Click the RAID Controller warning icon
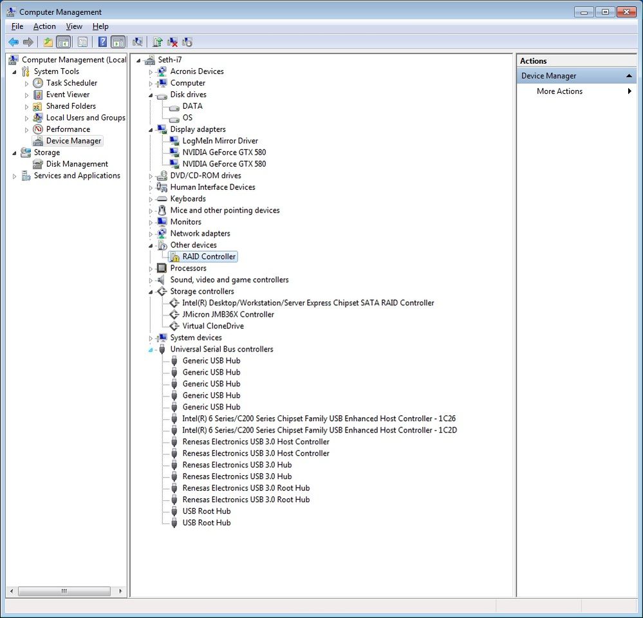This screenshot has height=618, width=643. pyautogui.click(x=175, y=257)
